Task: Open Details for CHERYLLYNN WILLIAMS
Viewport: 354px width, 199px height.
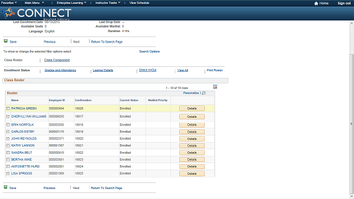Action: click(192, 117)
